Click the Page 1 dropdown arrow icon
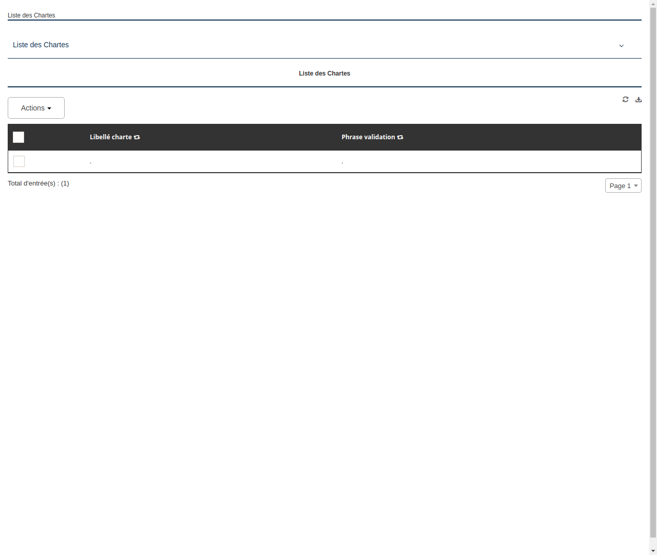Viewport: 657px width, 555px height. point(636,186)
